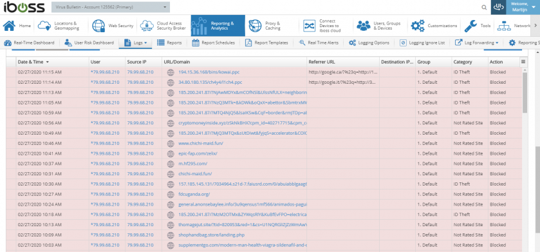Click the http://google.it referrer URL cell

(342, 82)
